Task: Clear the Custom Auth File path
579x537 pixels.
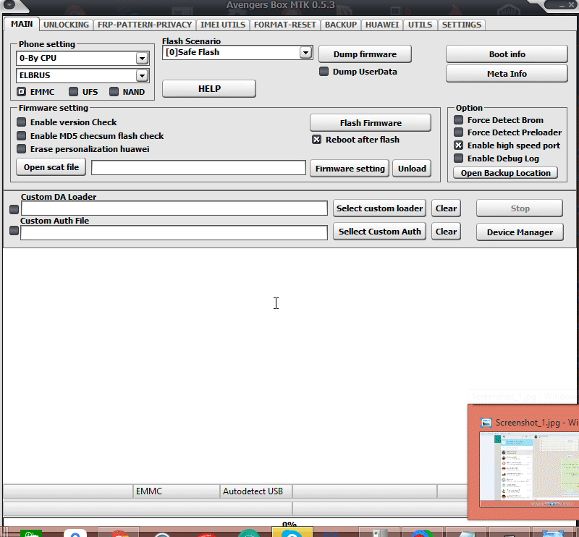Action: coord(446,232)
